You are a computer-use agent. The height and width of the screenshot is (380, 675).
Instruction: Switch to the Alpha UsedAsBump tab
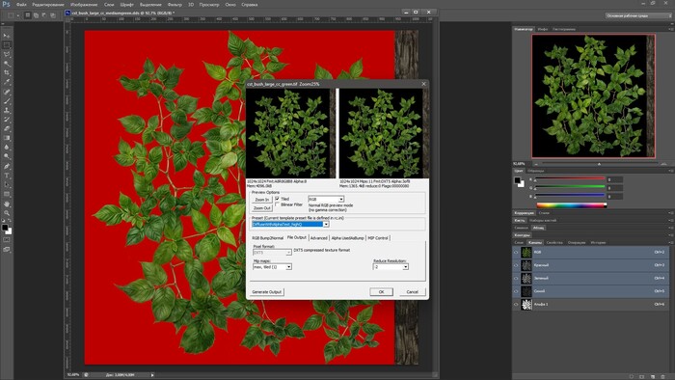pyautogui.click(x=347, y=238)
